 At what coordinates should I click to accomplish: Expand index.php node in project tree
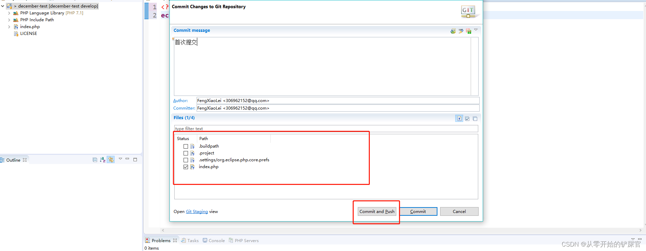[9, 27]
